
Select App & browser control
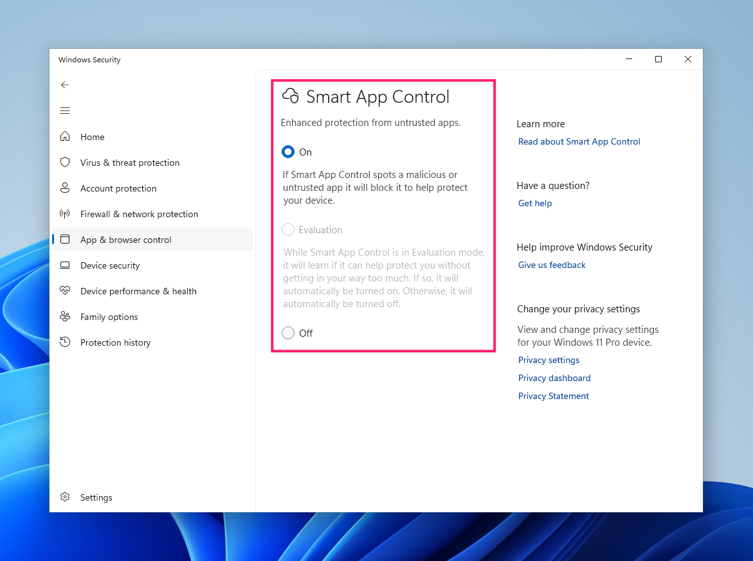click(152, 240)
